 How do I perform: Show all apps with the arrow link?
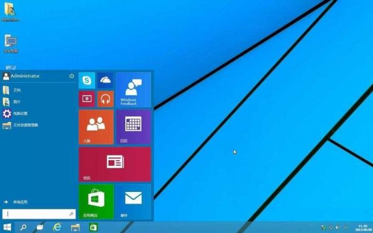pyautogui.click(x=16, y=202)
